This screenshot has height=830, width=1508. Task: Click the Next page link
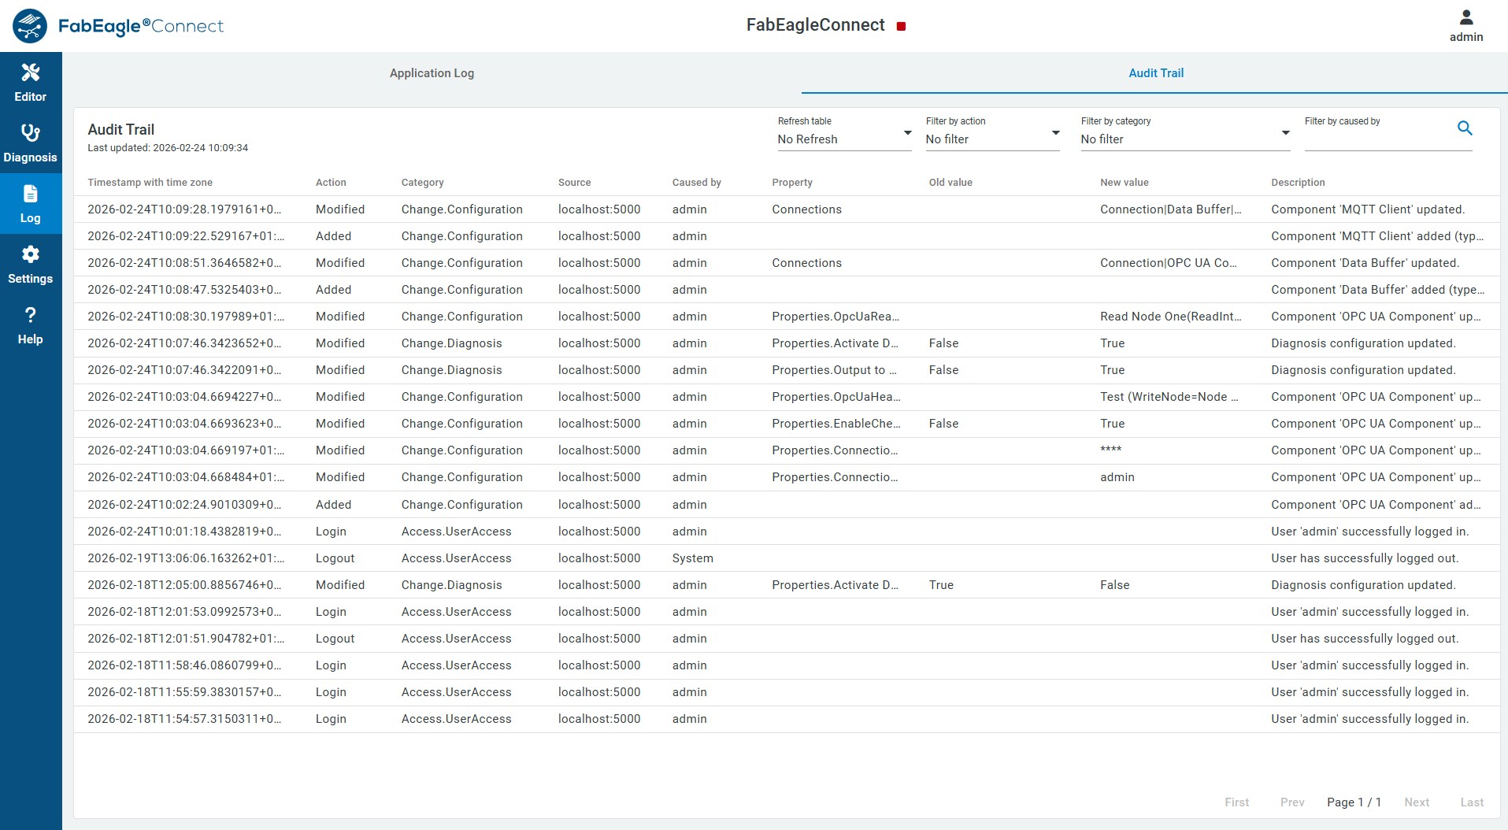click(x=1416, y=802)
